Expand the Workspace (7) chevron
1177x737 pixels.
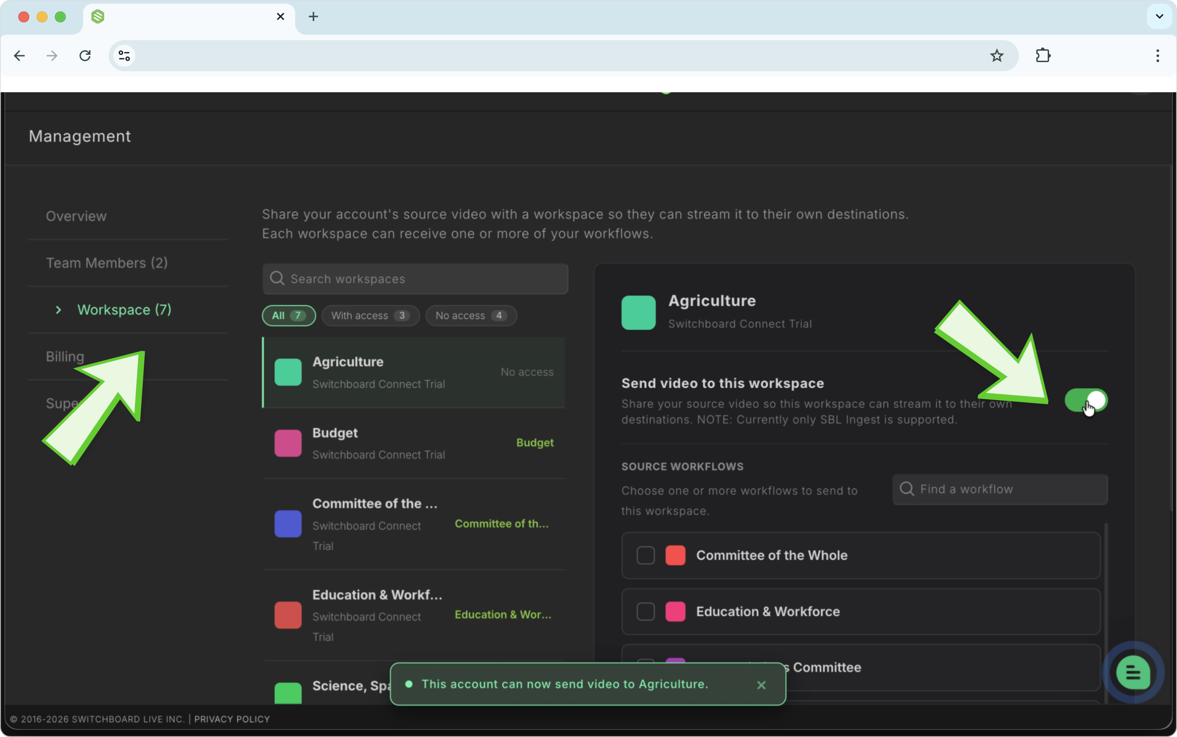tap(58, 310)
